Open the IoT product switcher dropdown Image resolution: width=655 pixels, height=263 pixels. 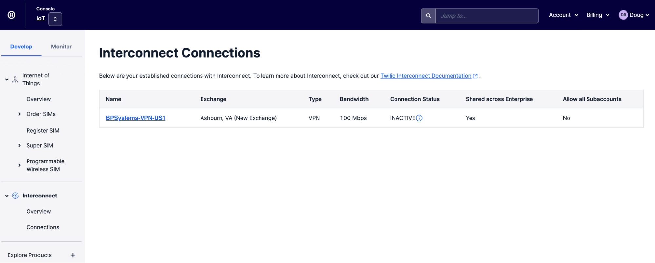55,19
